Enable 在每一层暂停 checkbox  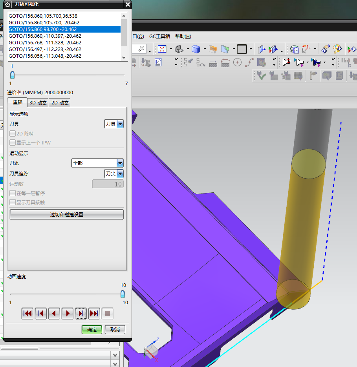13,193
